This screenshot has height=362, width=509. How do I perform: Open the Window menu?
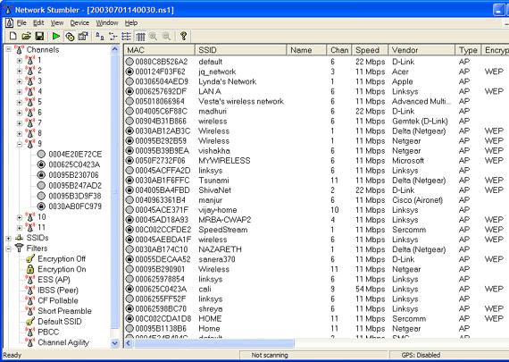(x=107, y=23)
